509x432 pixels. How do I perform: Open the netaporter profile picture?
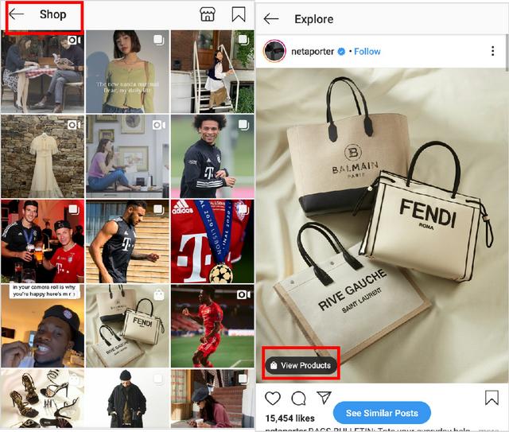click(274, 51)
